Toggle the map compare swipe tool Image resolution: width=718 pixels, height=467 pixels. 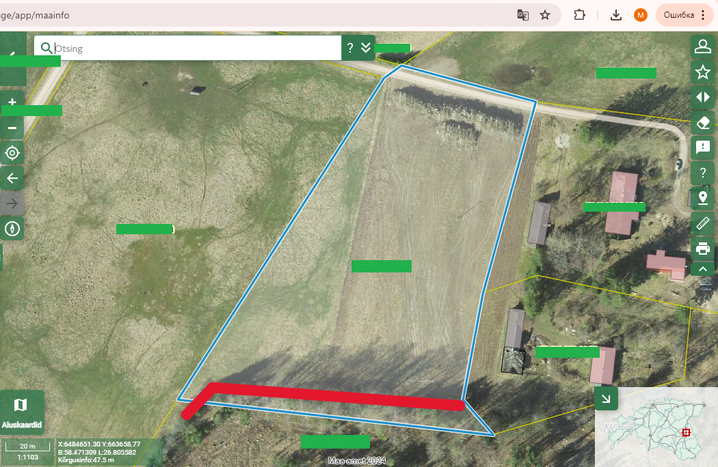pos(702,97)
